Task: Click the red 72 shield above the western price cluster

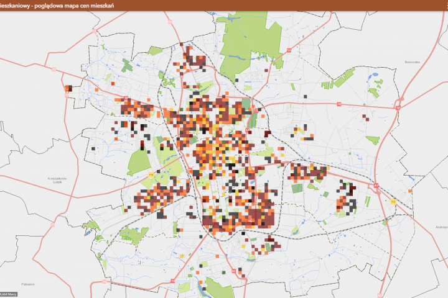Action: (126, 98)
